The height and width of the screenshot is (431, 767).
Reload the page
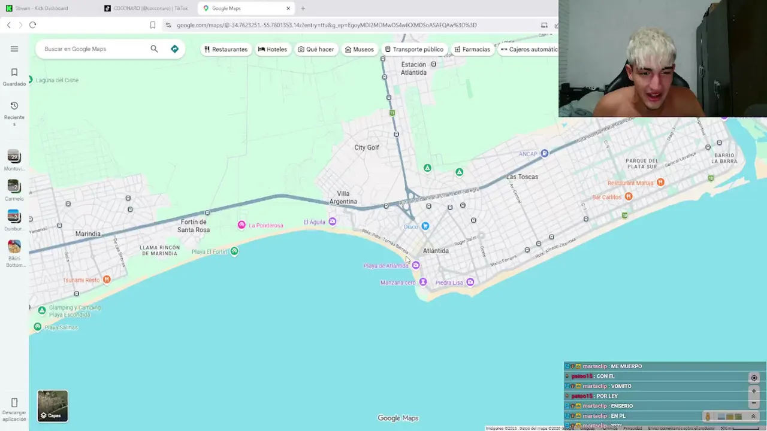(32, 25)
